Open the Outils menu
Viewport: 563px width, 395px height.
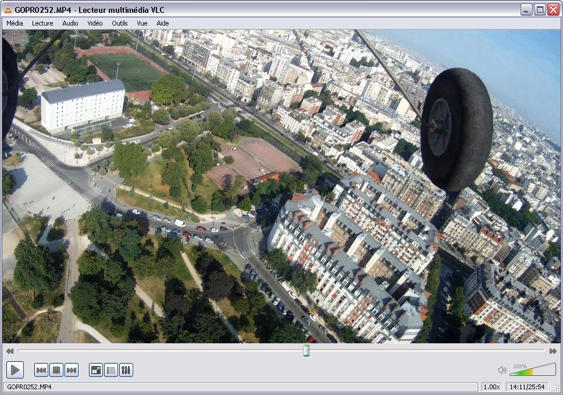coord(120,23)
